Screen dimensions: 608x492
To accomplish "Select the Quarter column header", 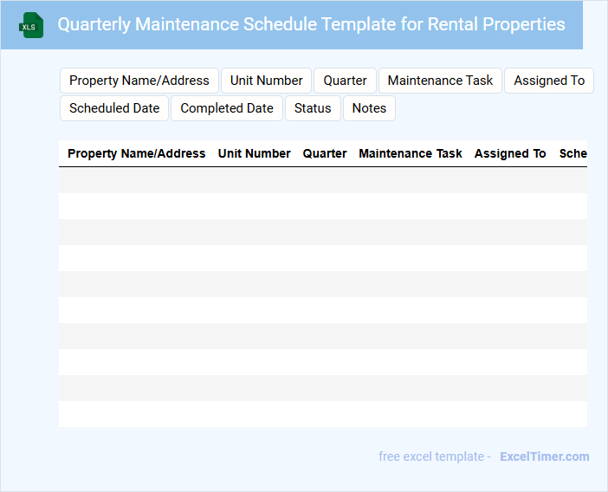I will tap(325, 153).
